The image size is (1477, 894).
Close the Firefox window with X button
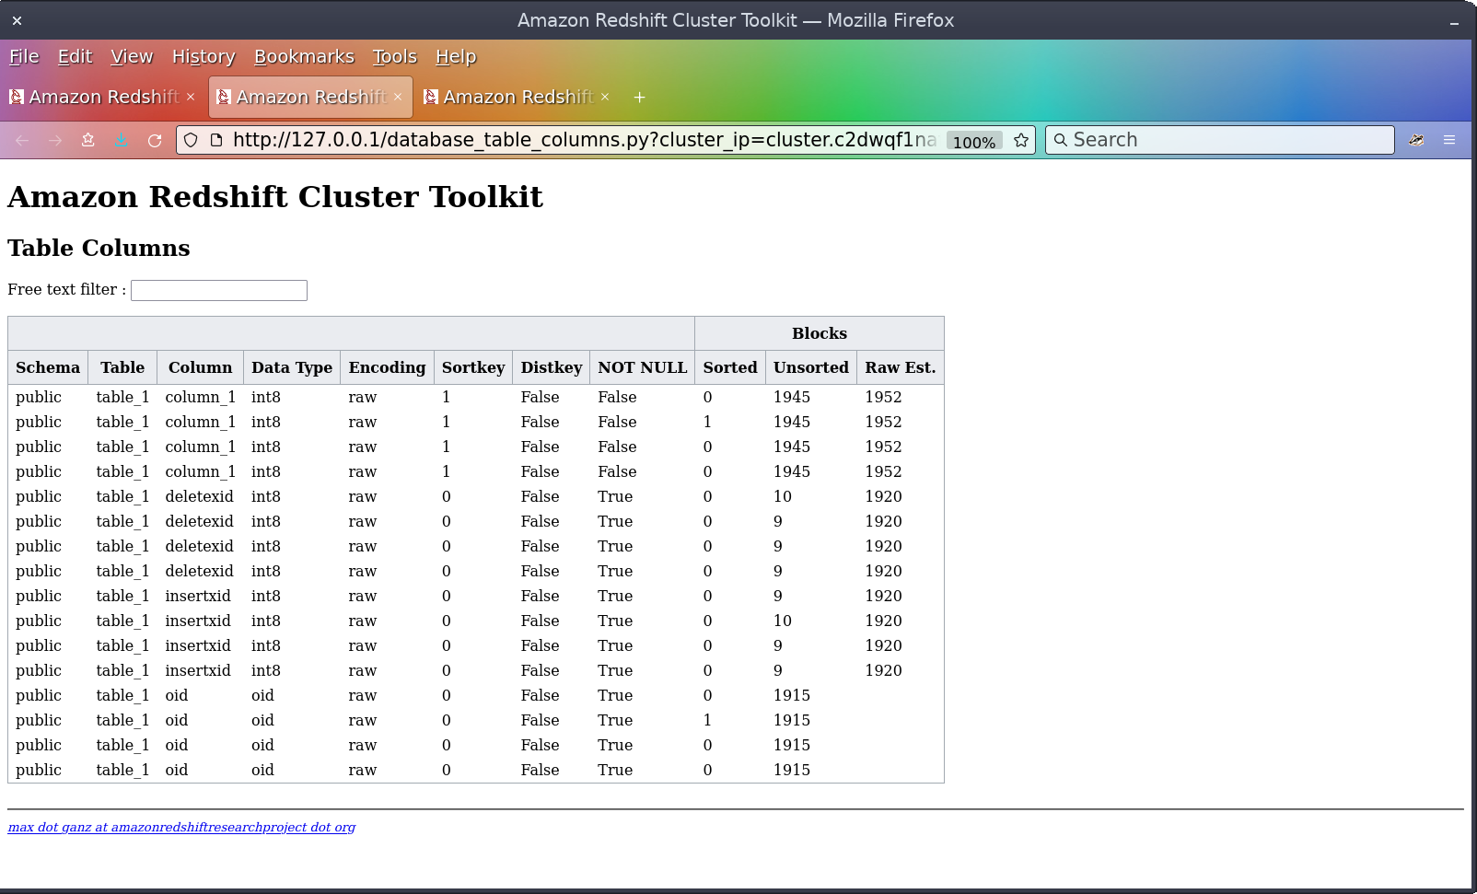[x=17, y=20]
